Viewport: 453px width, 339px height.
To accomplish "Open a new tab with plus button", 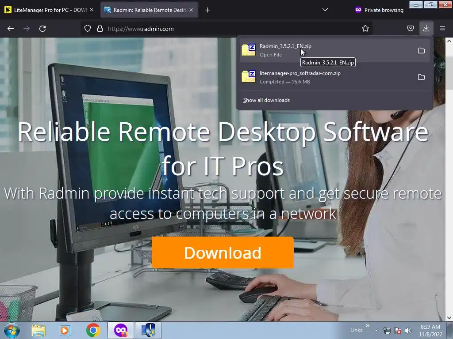I will [x=208, y=10].
